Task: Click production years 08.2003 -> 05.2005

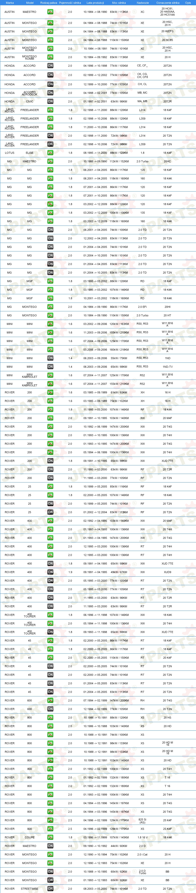Action: (x=95, y=889)
